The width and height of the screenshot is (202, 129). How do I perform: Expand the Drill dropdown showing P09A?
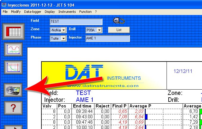point(100,30)
